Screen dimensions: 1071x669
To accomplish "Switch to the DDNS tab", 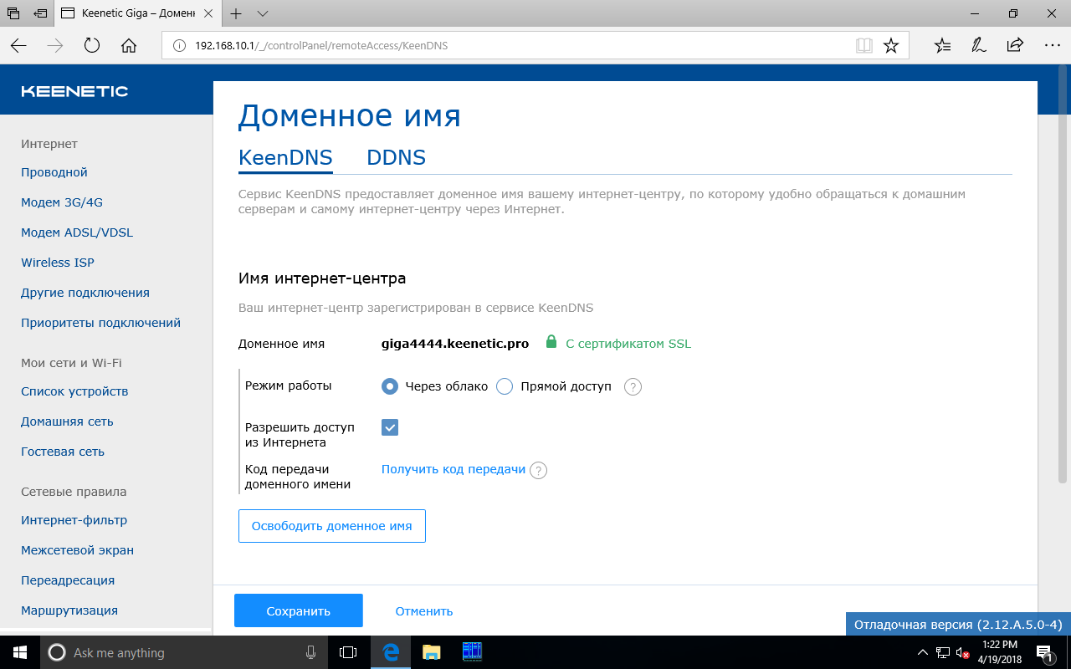I will 396,158.
